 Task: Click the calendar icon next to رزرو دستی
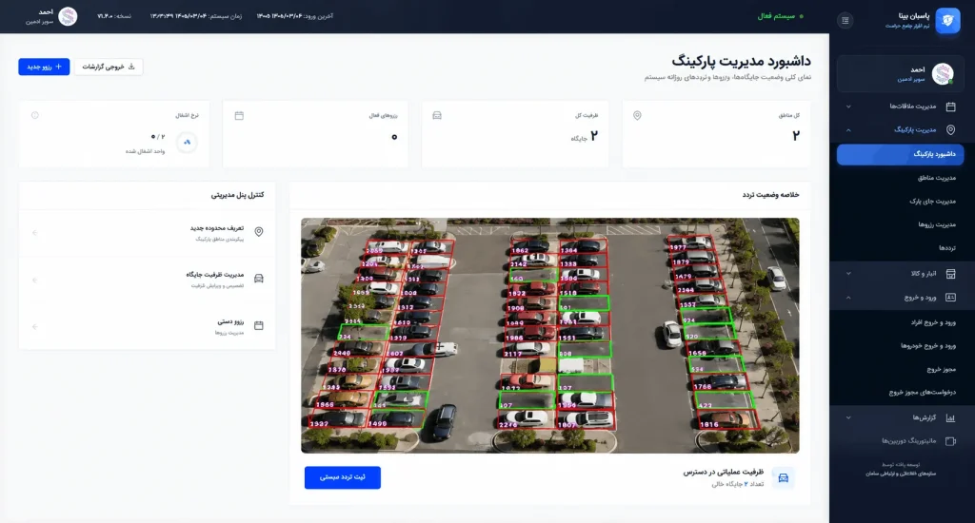click(259, 325)
